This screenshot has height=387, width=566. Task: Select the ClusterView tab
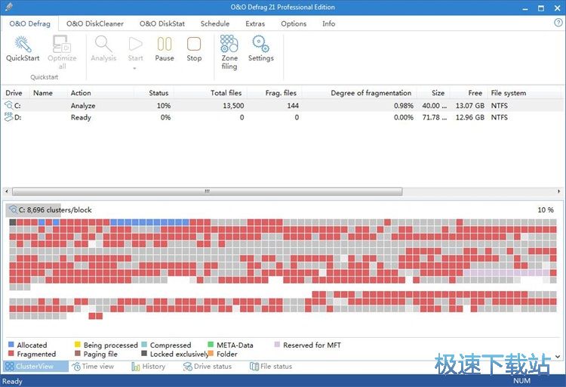coord(35,366)
